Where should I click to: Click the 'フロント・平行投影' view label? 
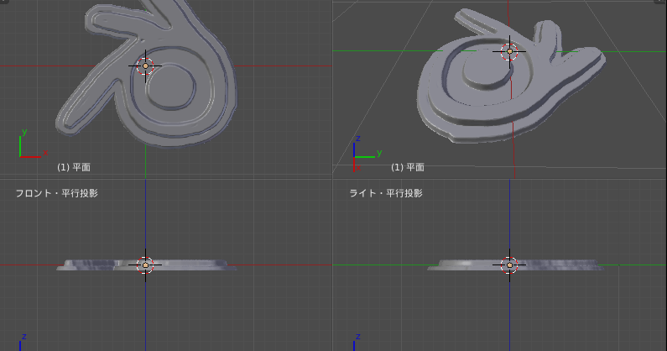click(56, 193)
